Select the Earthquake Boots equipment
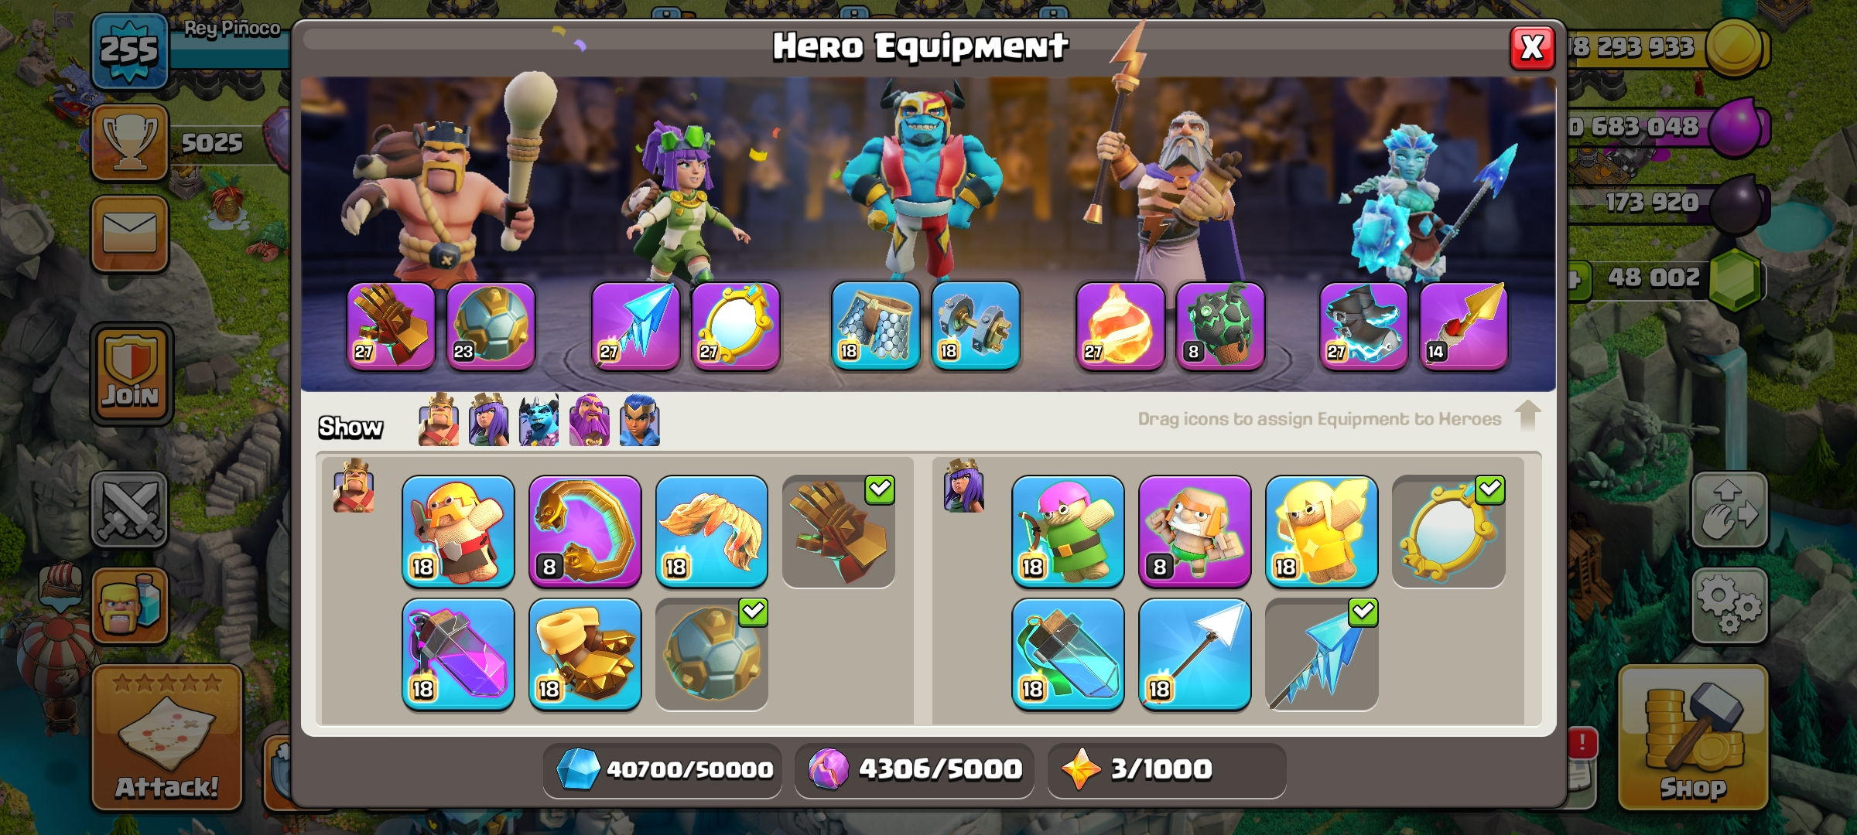 (585, 655)
